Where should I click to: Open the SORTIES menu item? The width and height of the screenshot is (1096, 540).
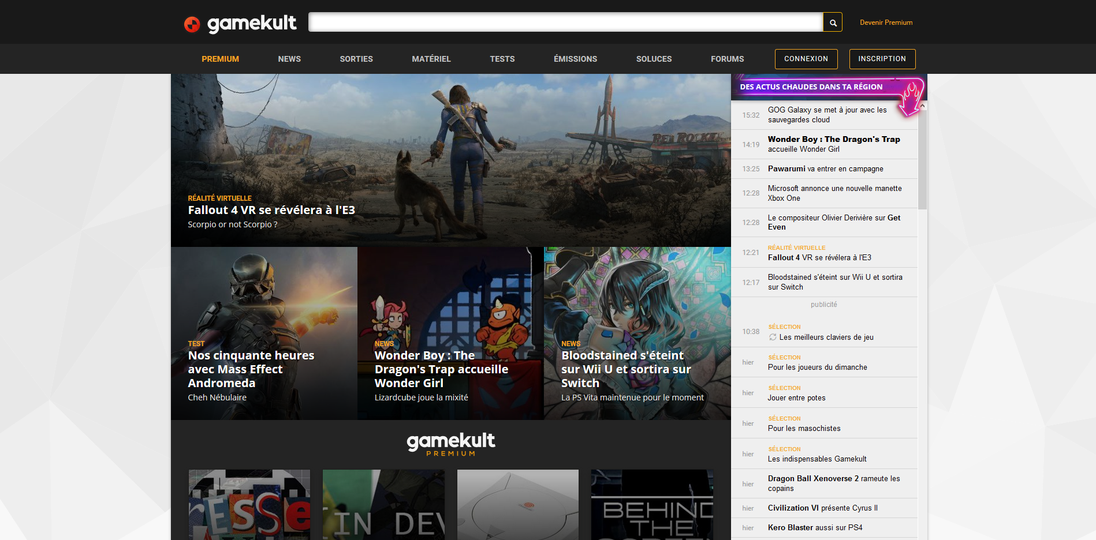(356, 59)
